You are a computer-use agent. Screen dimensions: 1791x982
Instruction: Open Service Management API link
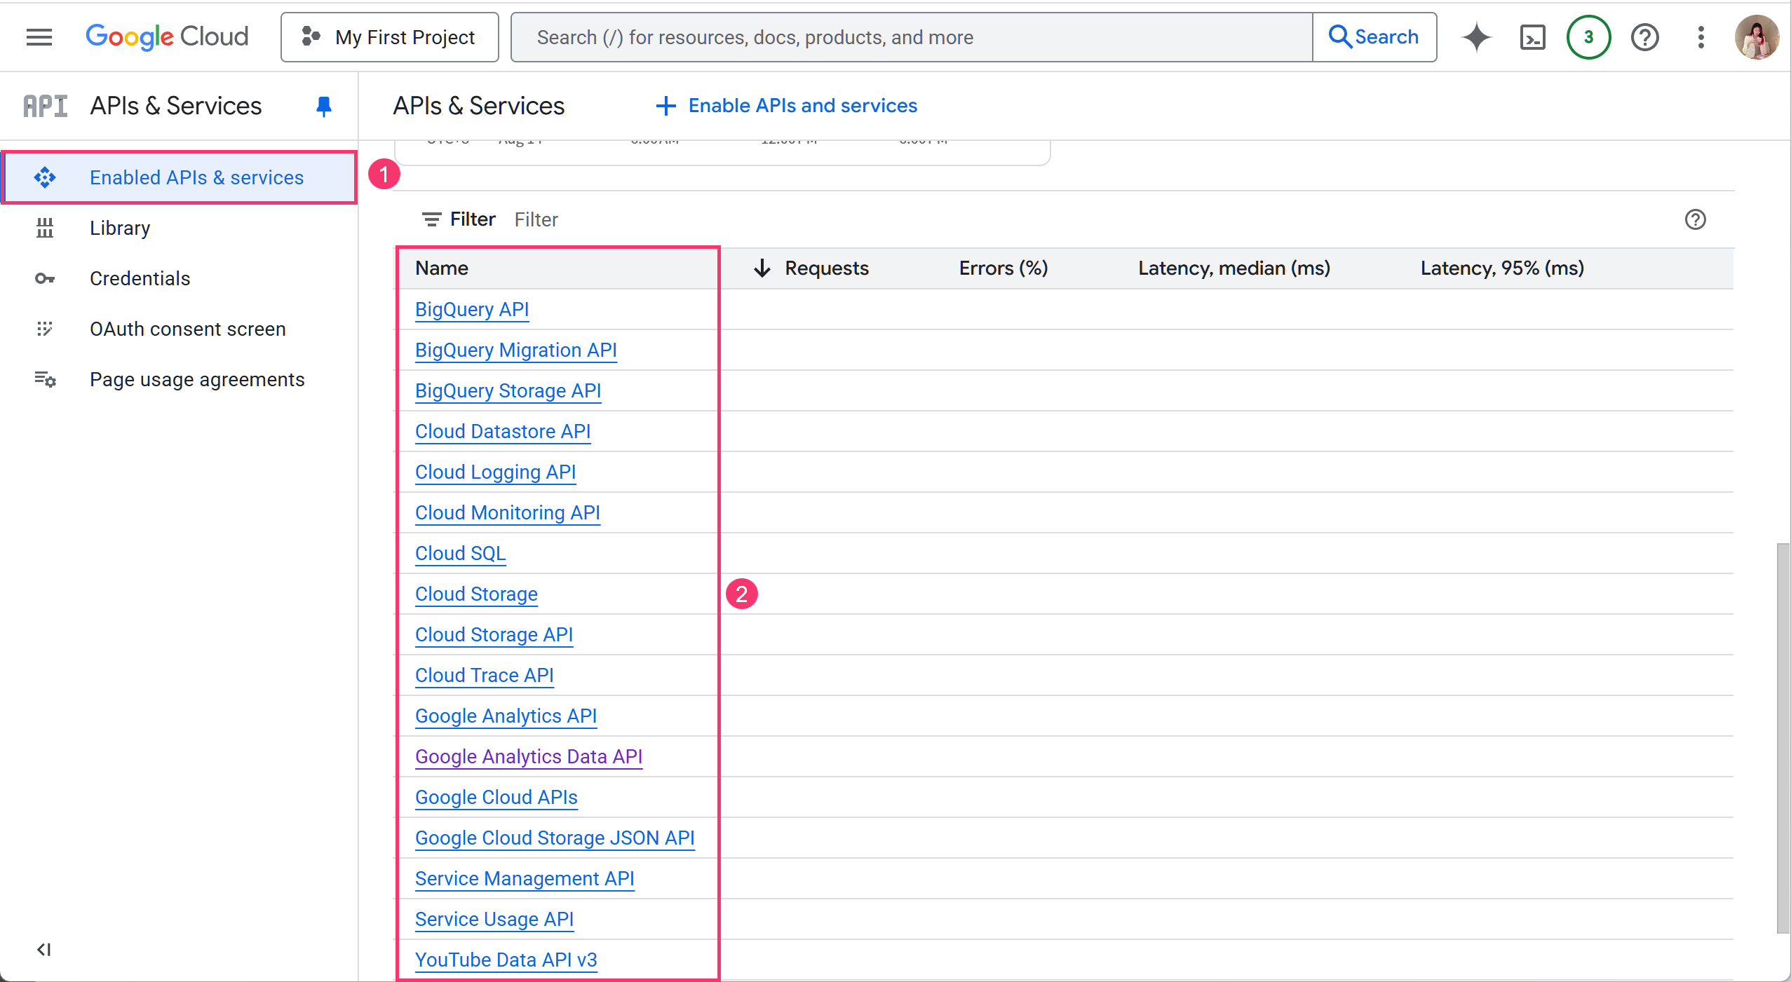click(x=525, y=878)
